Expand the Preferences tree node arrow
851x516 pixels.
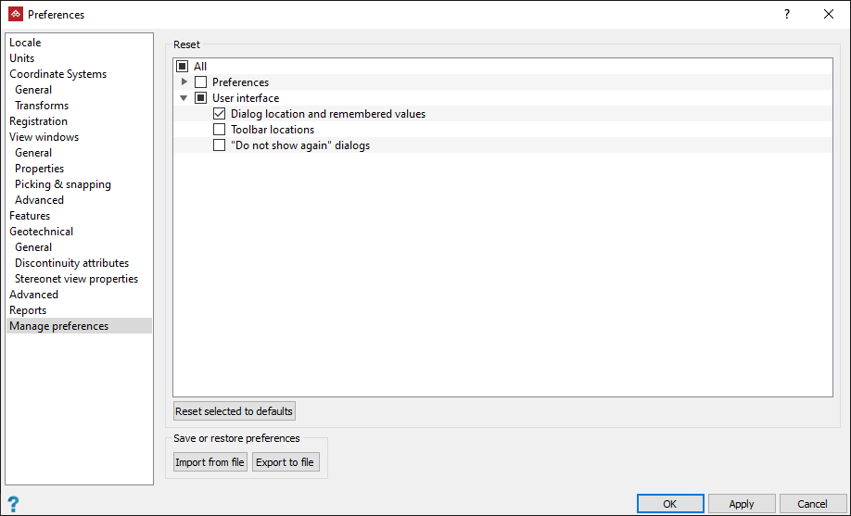[184, 82]
